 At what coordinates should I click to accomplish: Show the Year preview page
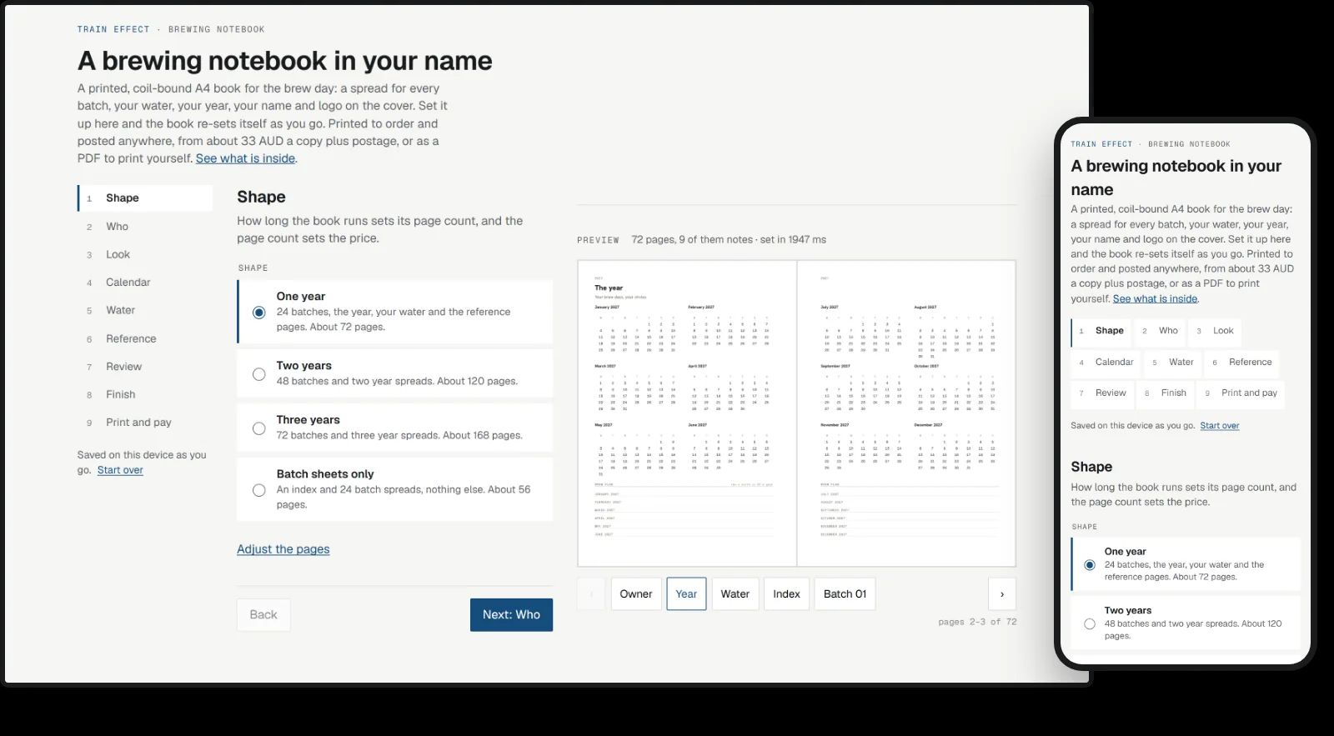(x=686, y=594)
